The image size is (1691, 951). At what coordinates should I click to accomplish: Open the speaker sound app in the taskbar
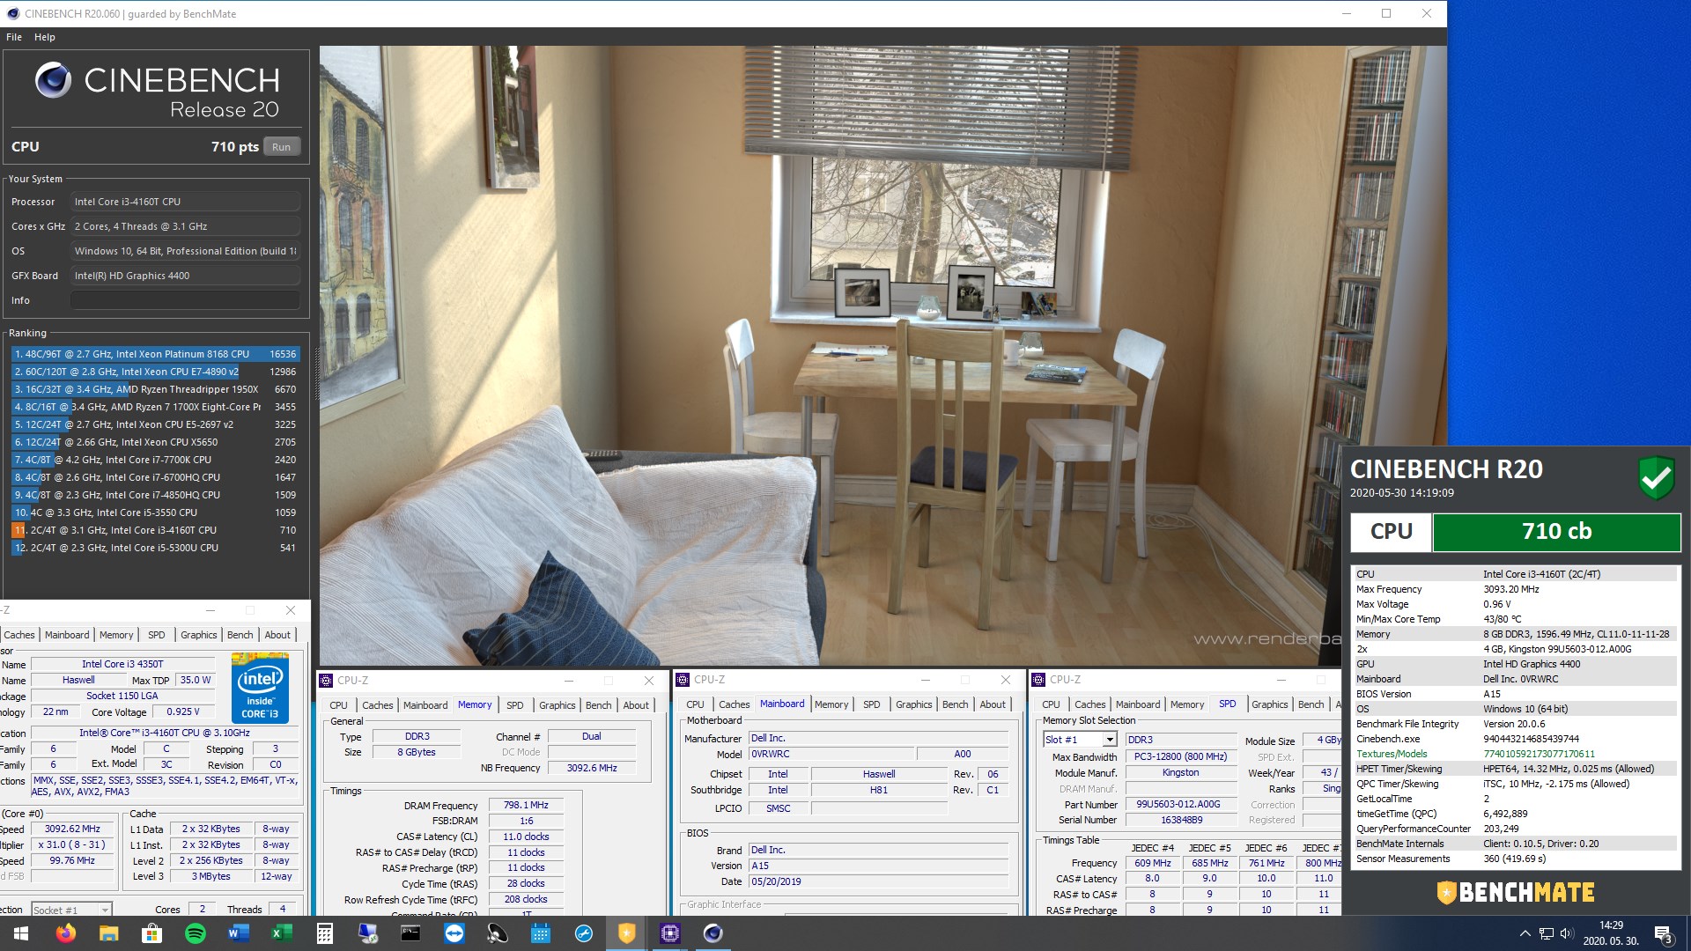(x=497, y=933)
